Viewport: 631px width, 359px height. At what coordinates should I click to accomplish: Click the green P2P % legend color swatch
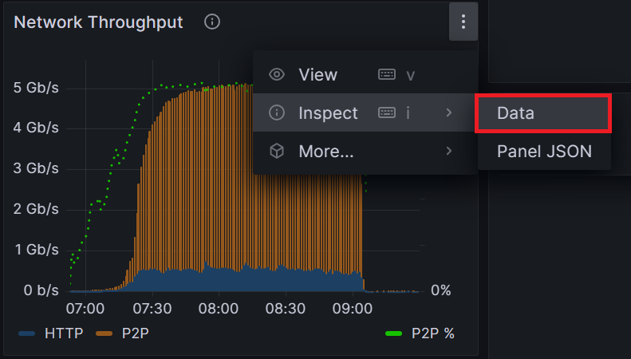(x=393, y=333)
